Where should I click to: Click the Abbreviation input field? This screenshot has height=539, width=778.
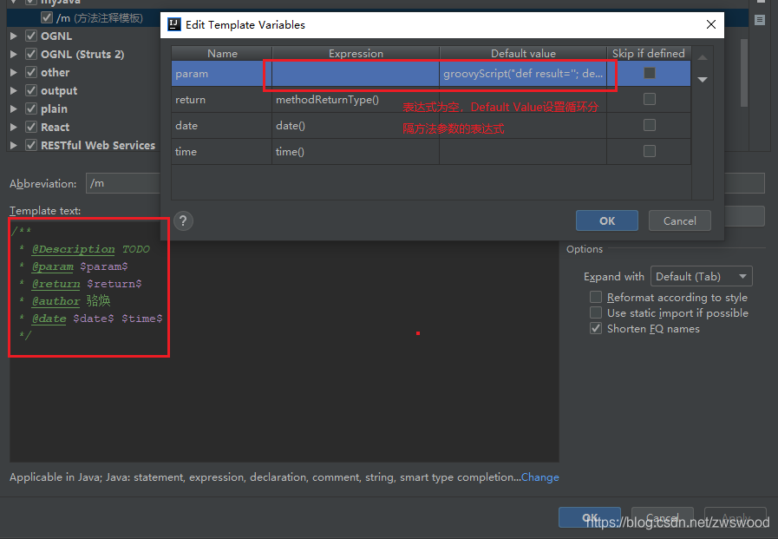pyautogui.click(x=123, y=183)
